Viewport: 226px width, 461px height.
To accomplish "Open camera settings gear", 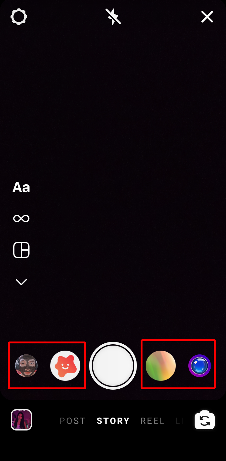I will [x=19, y=17].
